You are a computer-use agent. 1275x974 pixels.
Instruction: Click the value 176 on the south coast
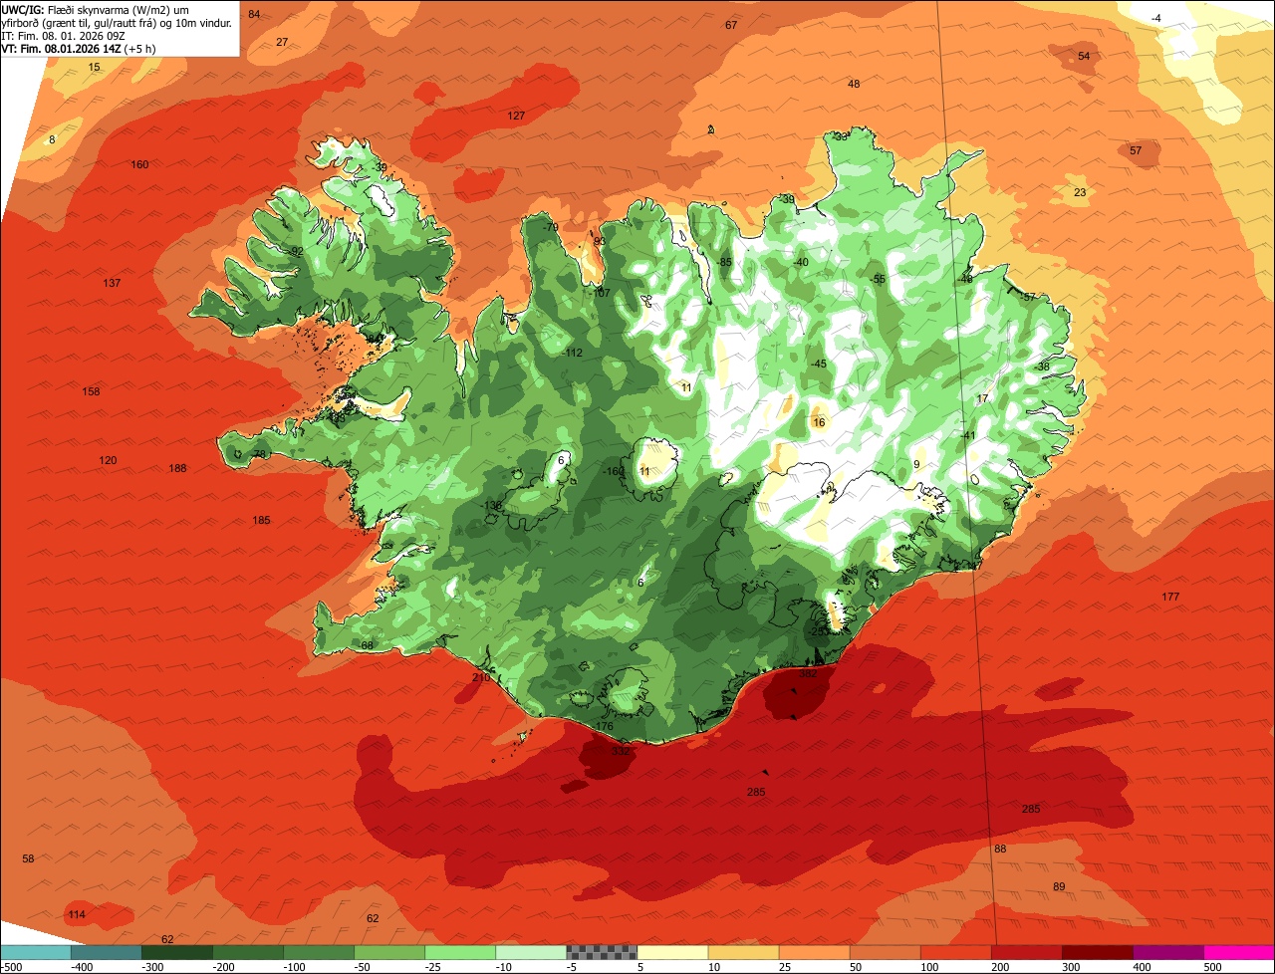click(604, 726)
